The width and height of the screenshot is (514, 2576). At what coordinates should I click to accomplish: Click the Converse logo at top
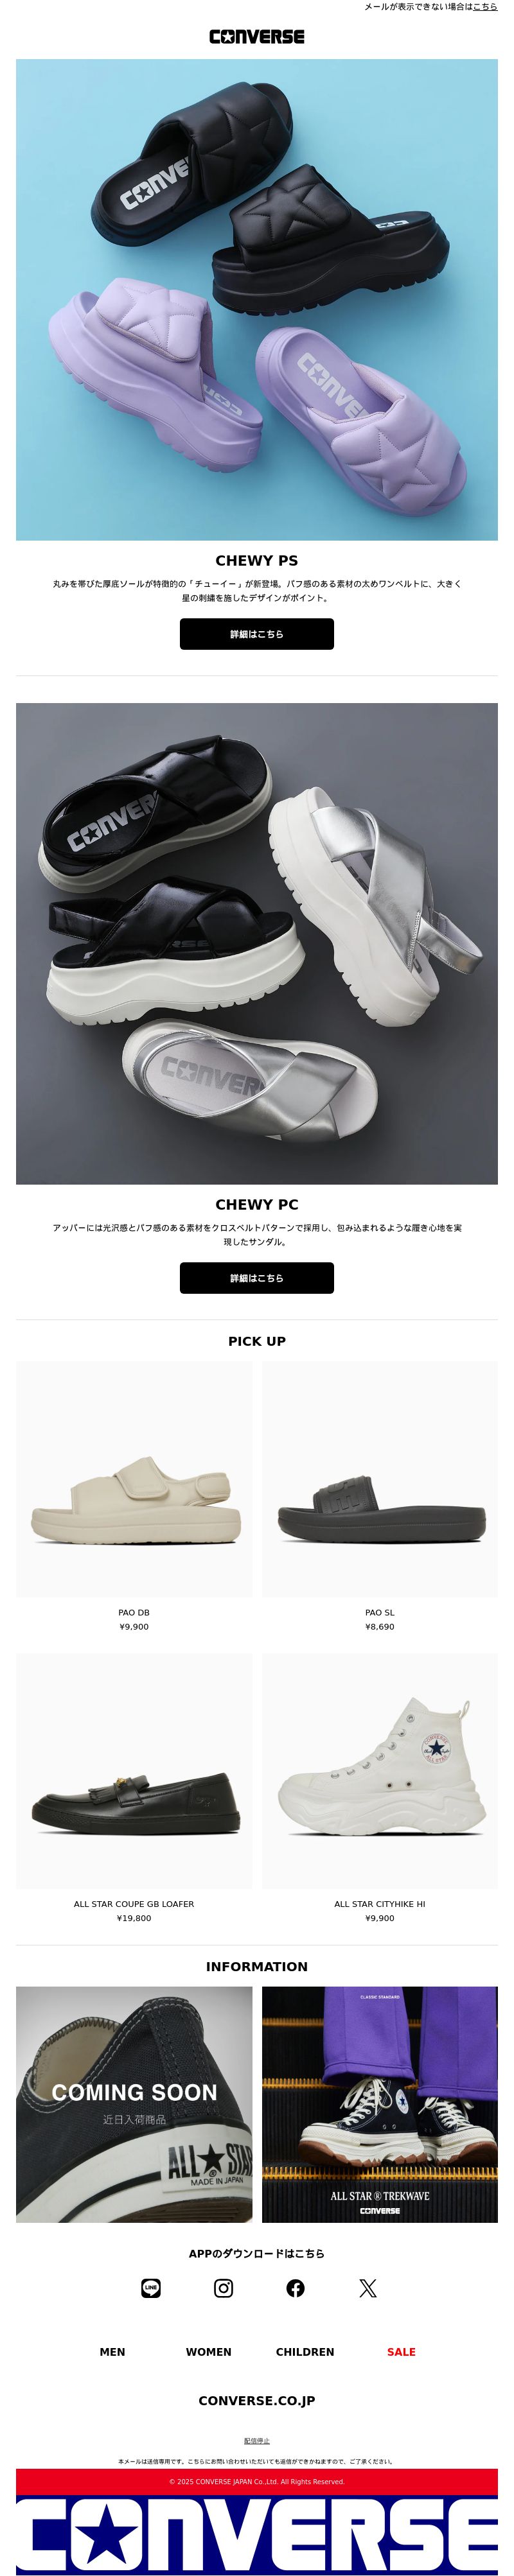pyautogui.click(x=257, y=36)
